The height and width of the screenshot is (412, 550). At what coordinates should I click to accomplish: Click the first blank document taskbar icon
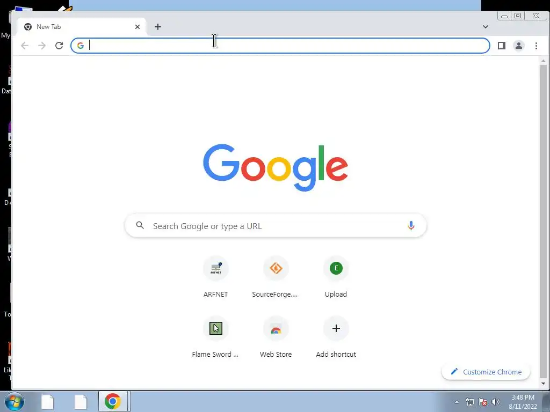[x=48, y=401]
